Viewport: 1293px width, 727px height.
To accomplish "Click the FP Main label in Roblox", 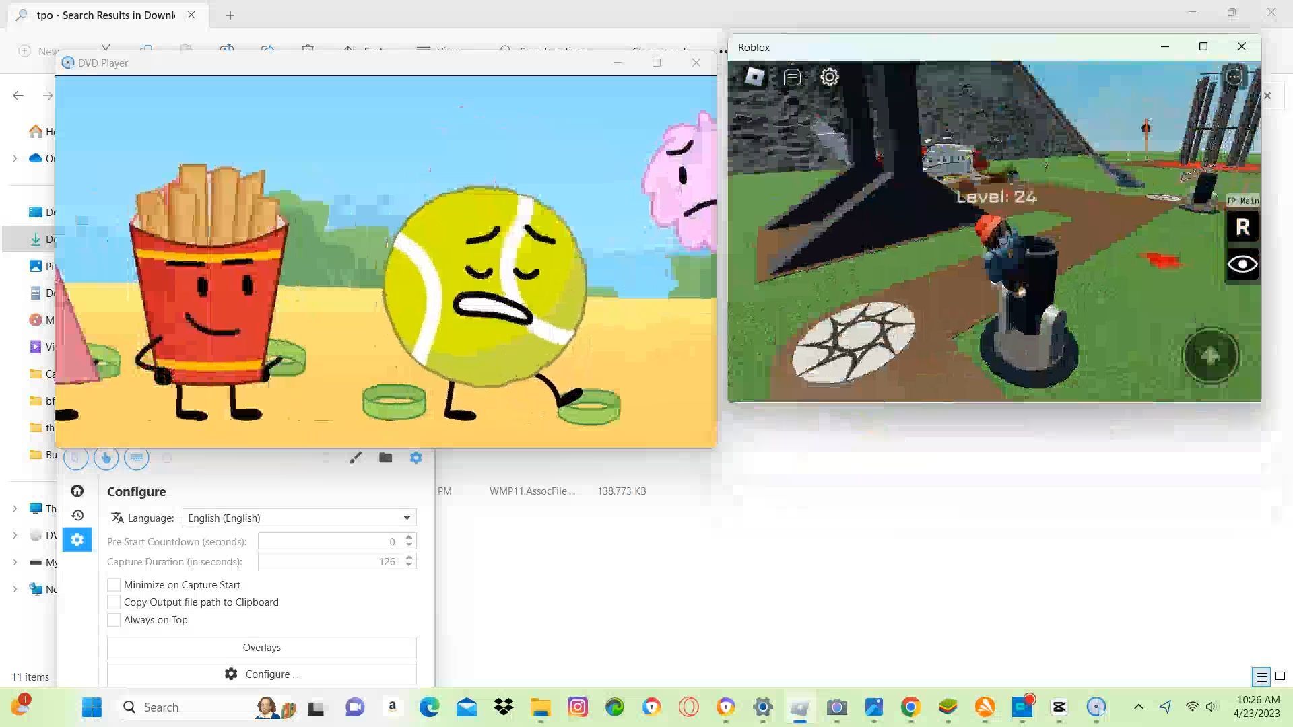I will 1242,201.
